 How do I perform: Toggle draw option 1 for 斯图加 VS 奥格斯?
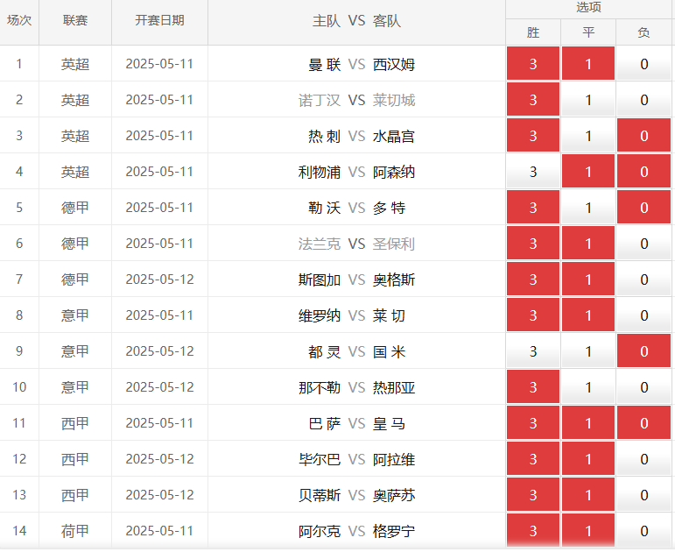[588, 280]
